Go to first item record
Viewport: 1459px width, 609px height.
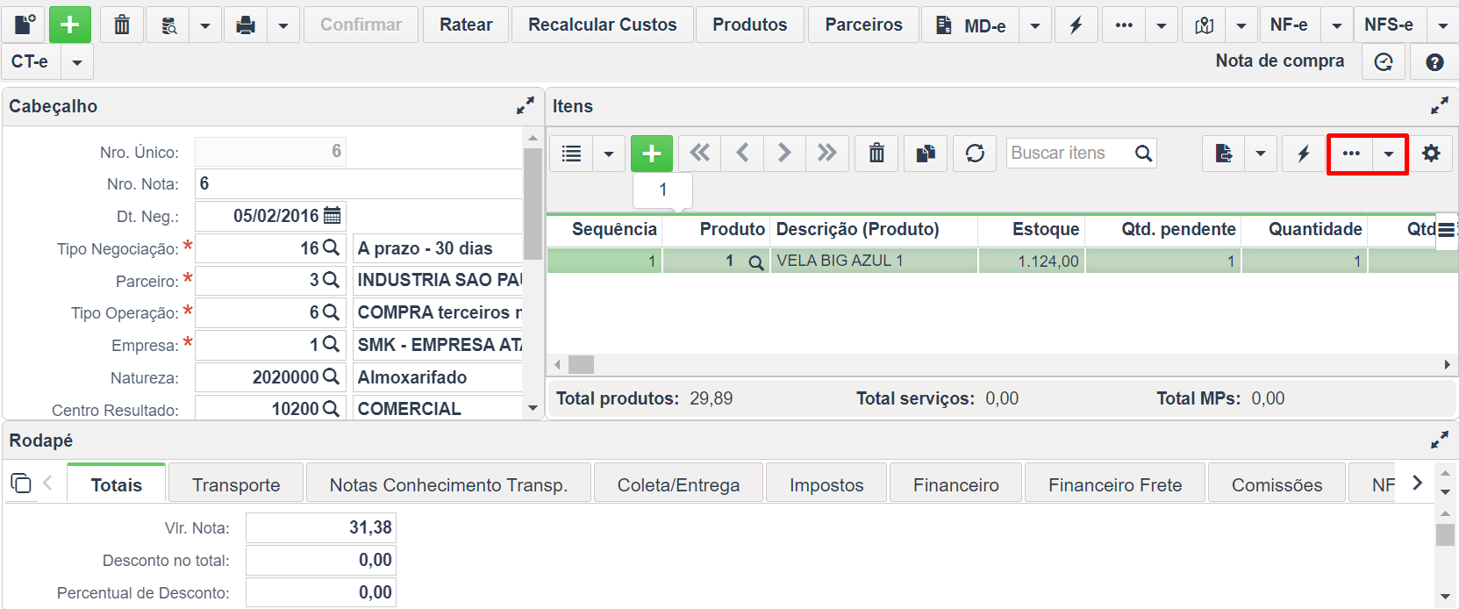[x=699, y=154]
